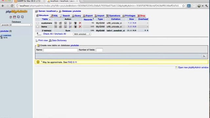Viewport: 210px width, 118px height.
Task: Open structure icon for customers table
Action: 60,23
